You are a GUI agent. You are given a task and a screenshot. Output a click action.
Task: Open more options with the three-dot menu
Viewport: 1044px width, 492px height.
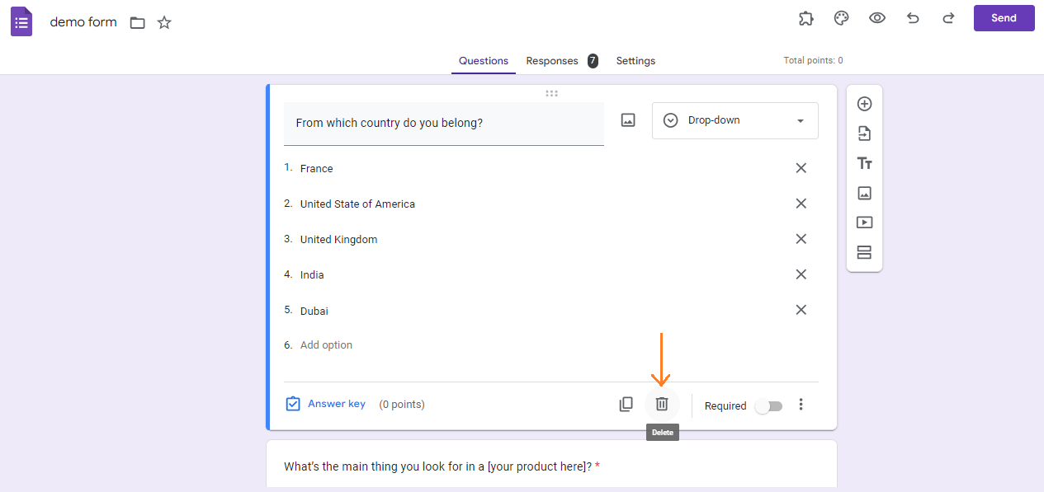[801, 404]
